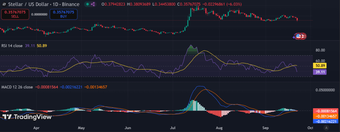340x132 pixels.
Task: Click the purple sparkle icon beside the flags
Action: click(294, 37)
